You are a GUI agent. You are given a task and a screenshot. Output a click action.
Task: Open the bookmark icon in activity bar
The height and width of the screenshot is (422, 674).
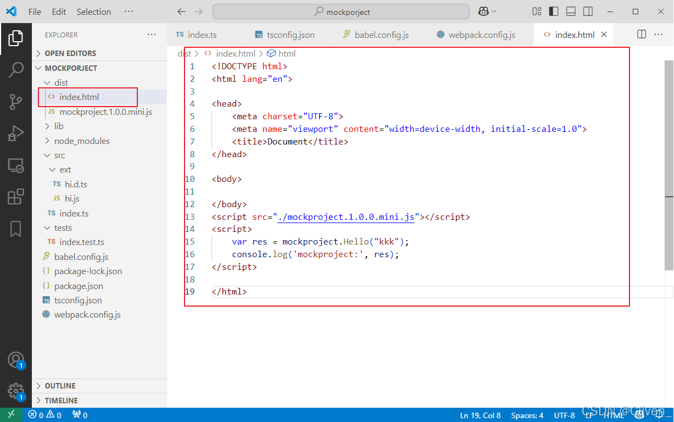point(16,229)
